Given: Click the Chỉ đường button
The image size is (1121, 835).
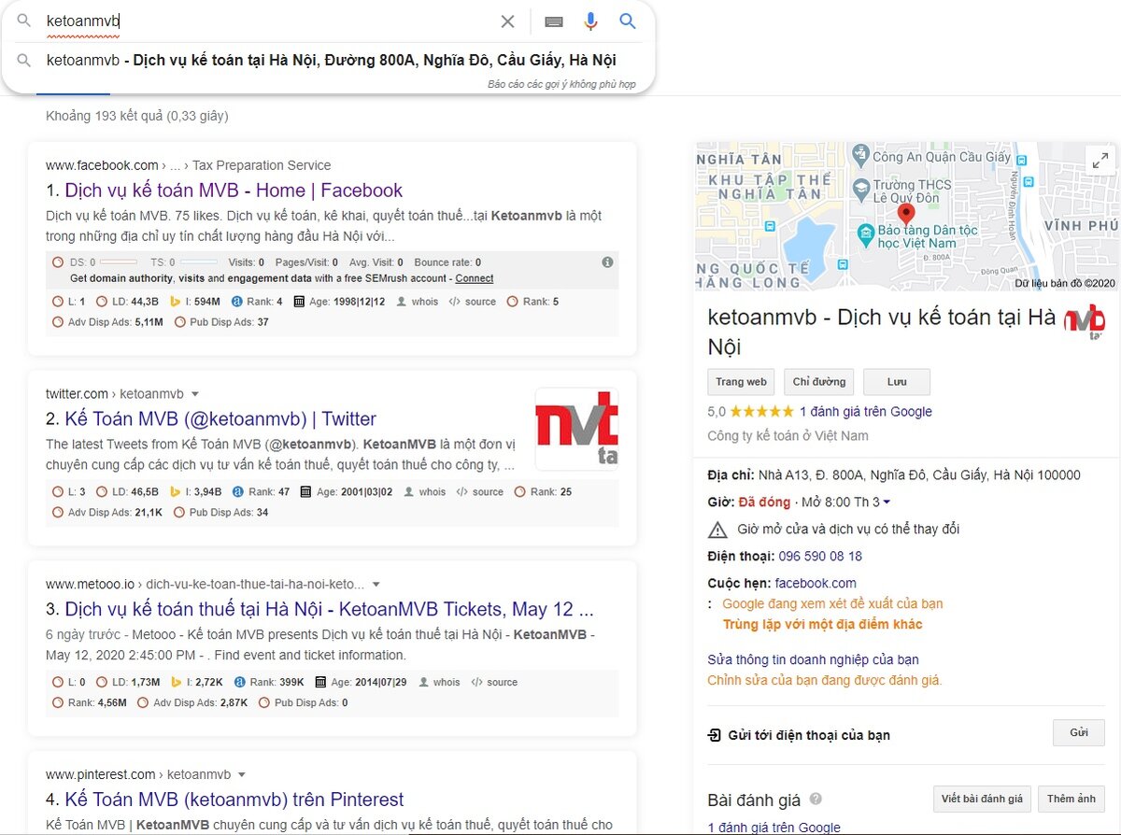Looking at the screenshot, I should click(x=819, y=382).
